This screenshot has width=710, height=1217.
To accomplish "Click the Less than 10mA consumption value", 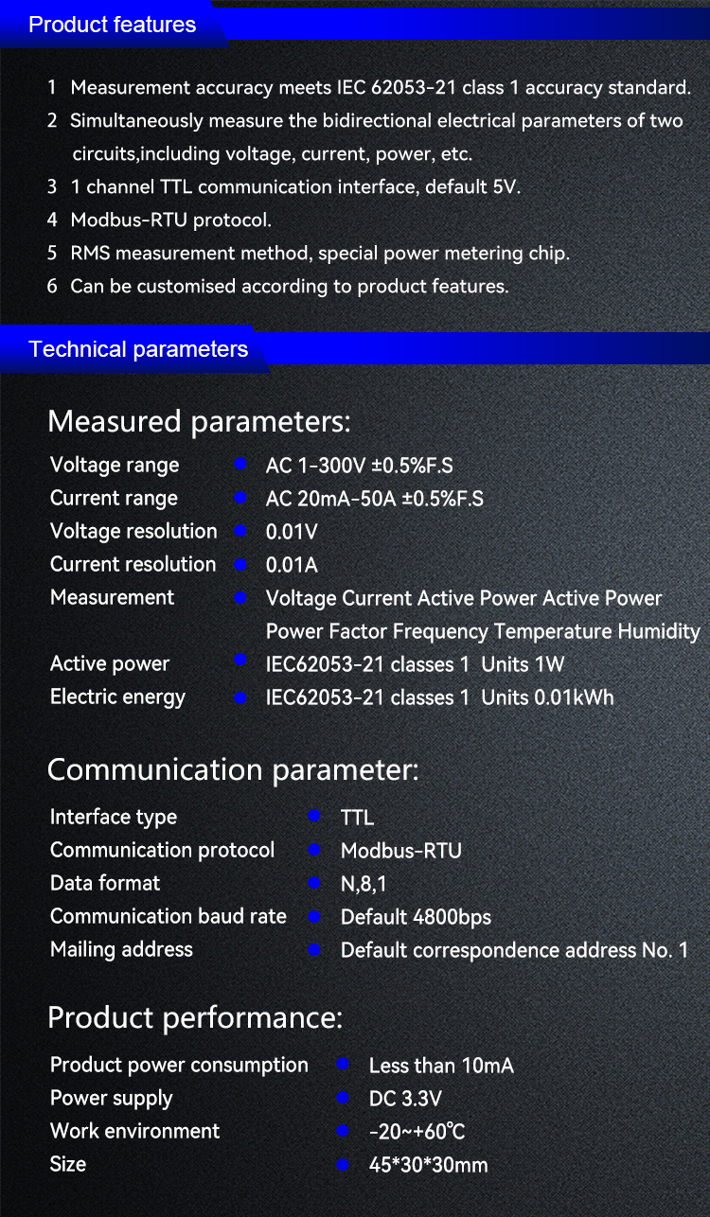I will click(441, 1066).
